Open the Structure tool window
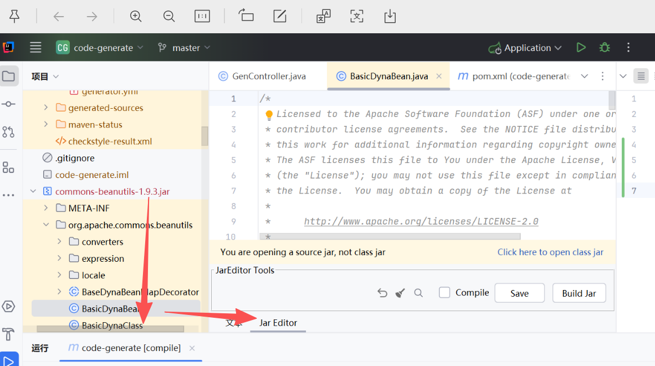 pos(8,167)
